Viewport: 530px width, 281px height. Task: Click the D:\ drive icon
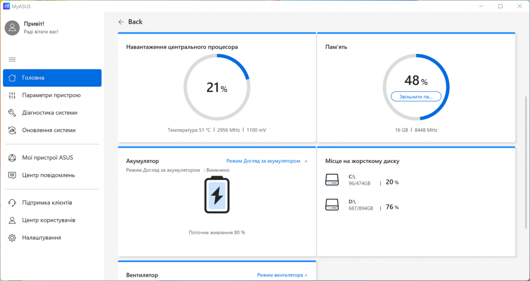tap(332, 204)
